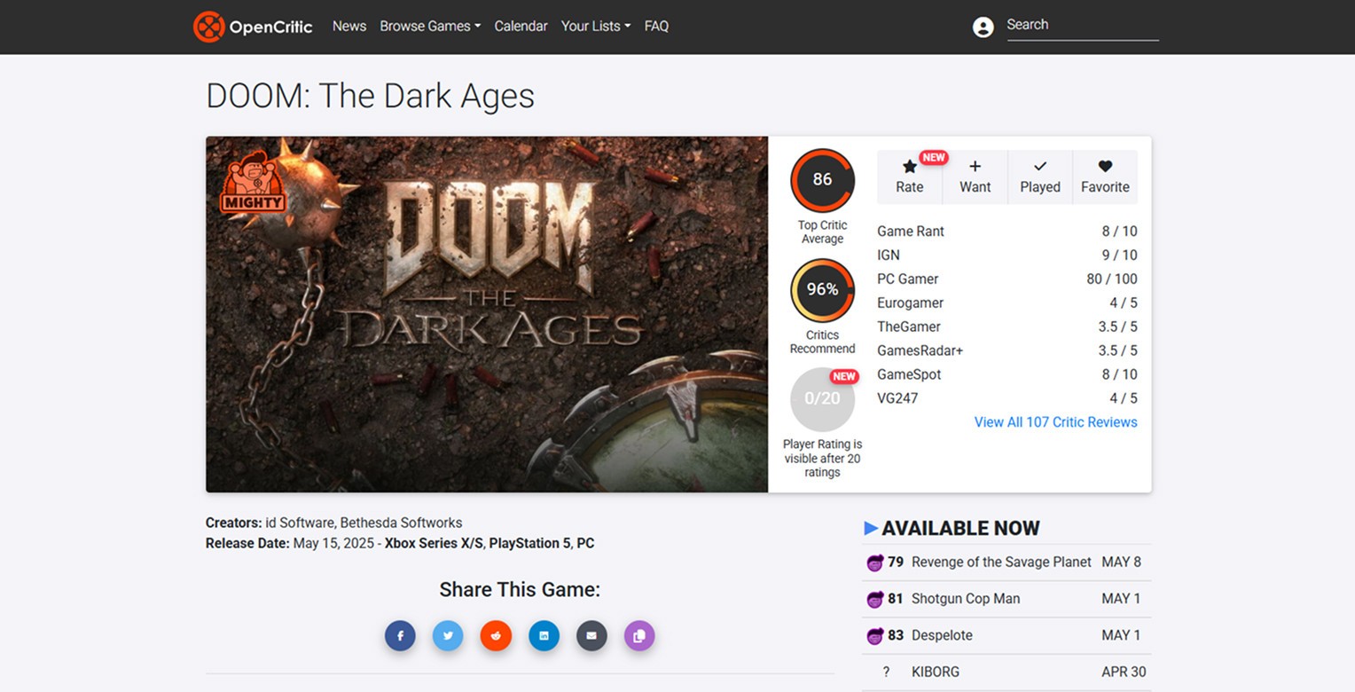
Task: Click the blue arrow beside Available Now
Action: pyautogui.click(x=870, y=528)
